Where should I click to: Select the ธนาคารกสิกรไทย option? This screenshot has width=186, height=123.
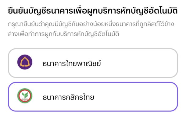tap(93, 97)
